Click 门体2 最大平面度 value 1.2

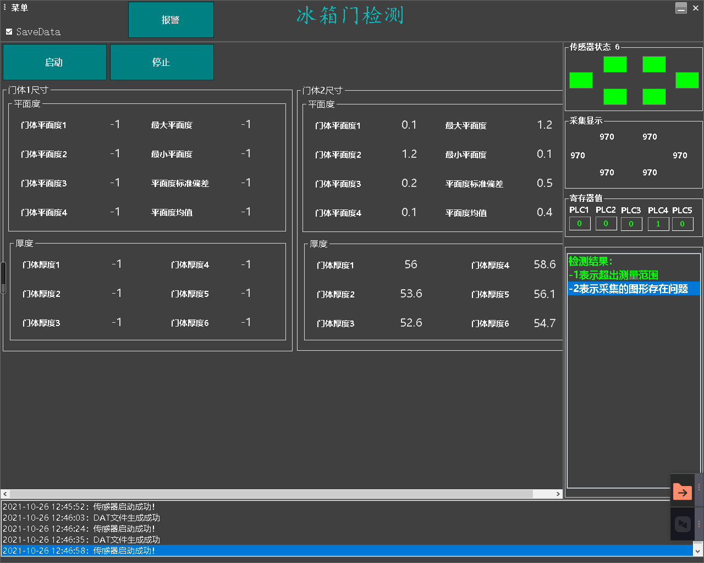pos(544,125)
